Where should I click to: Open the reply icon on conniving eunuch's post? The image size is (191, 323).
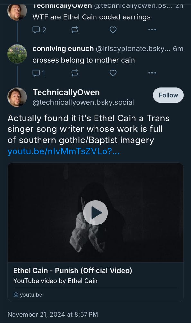click(37, 73)
